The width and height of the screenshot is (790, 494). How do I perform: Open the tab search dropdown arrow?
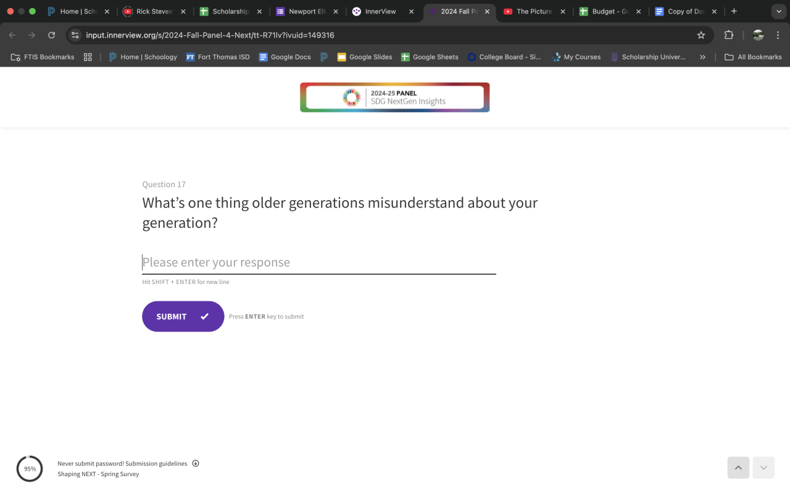(778, 11)
